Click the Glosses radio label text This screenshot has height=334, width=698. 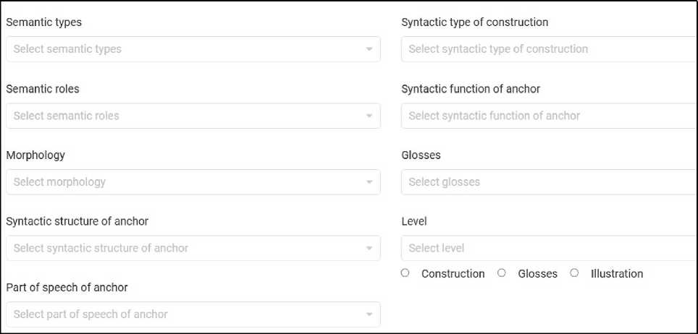pyautogui.click(x=538, y=274)
